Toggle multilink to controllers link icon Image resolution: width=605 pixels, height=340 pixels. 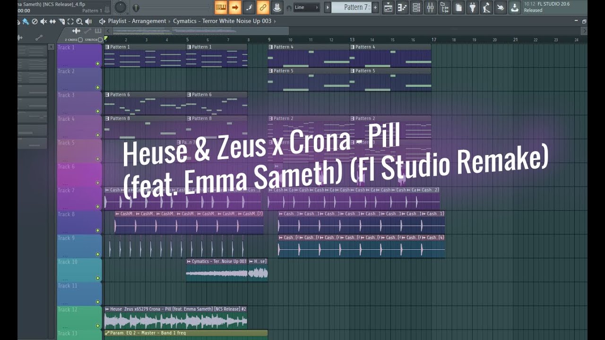point(263,7)
